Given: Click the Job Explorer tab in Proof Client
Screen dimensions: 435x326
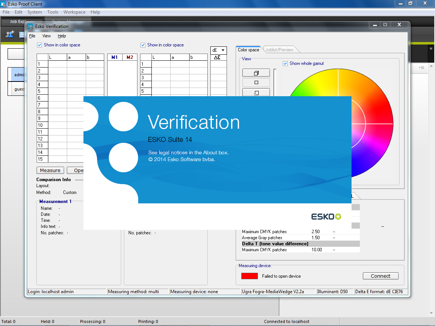Looking at the screenshot, I should [x=17, y=22].
